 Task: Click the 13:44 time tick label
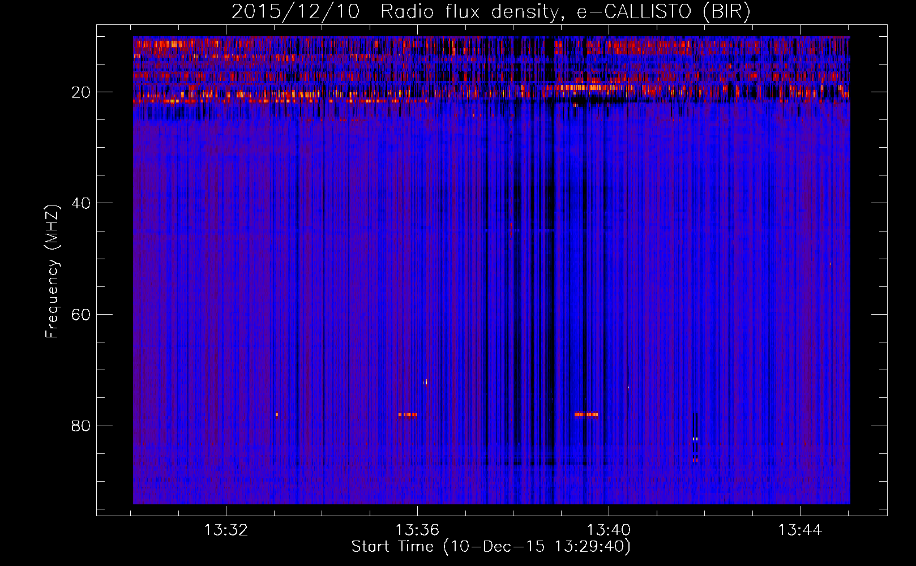(799, 530)
